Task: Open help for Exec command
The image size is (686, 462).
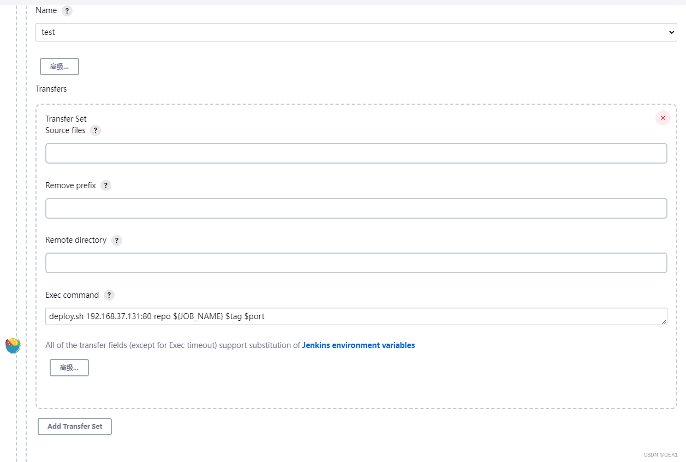Action: click(109, 295)
